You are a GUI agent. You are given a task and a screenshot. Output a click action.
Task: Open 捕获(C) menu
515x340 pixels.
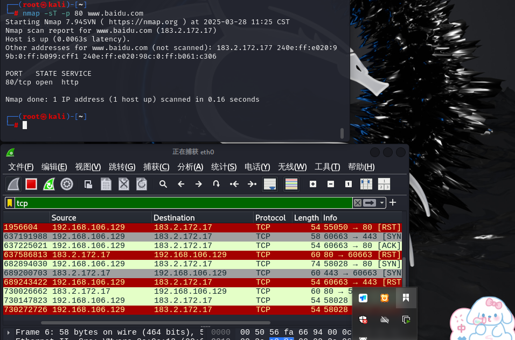156,167
